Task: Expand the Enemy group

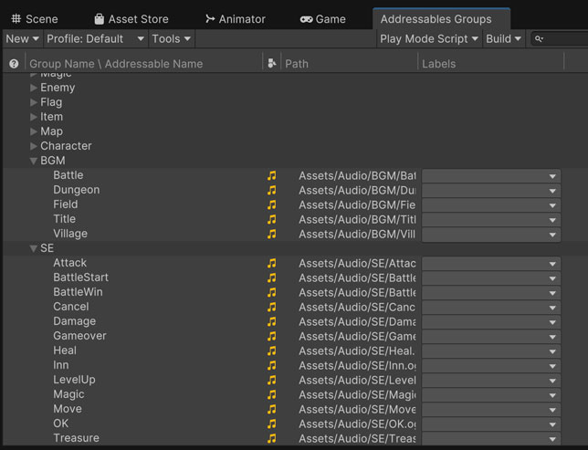Action: [x=34, y=88]
